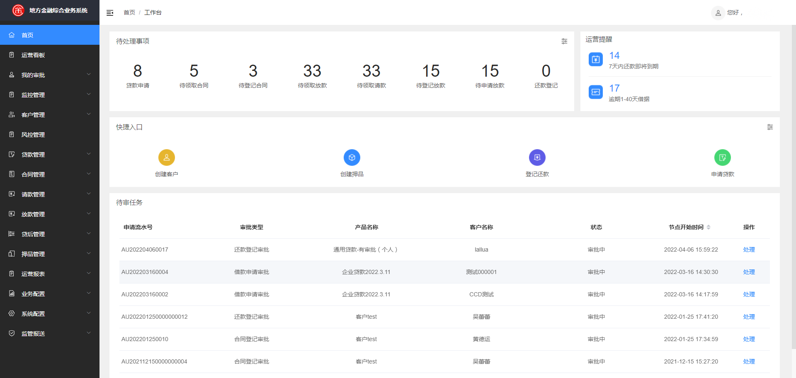Expand the 系统配置 sidebar menu

[x=50, y=314]
